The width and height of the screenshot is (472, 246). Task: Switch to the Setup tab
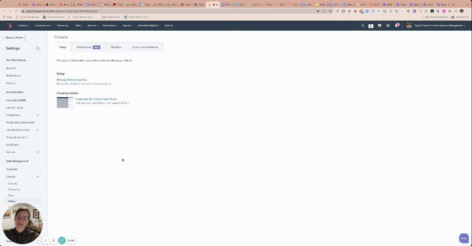click(63, 47)
